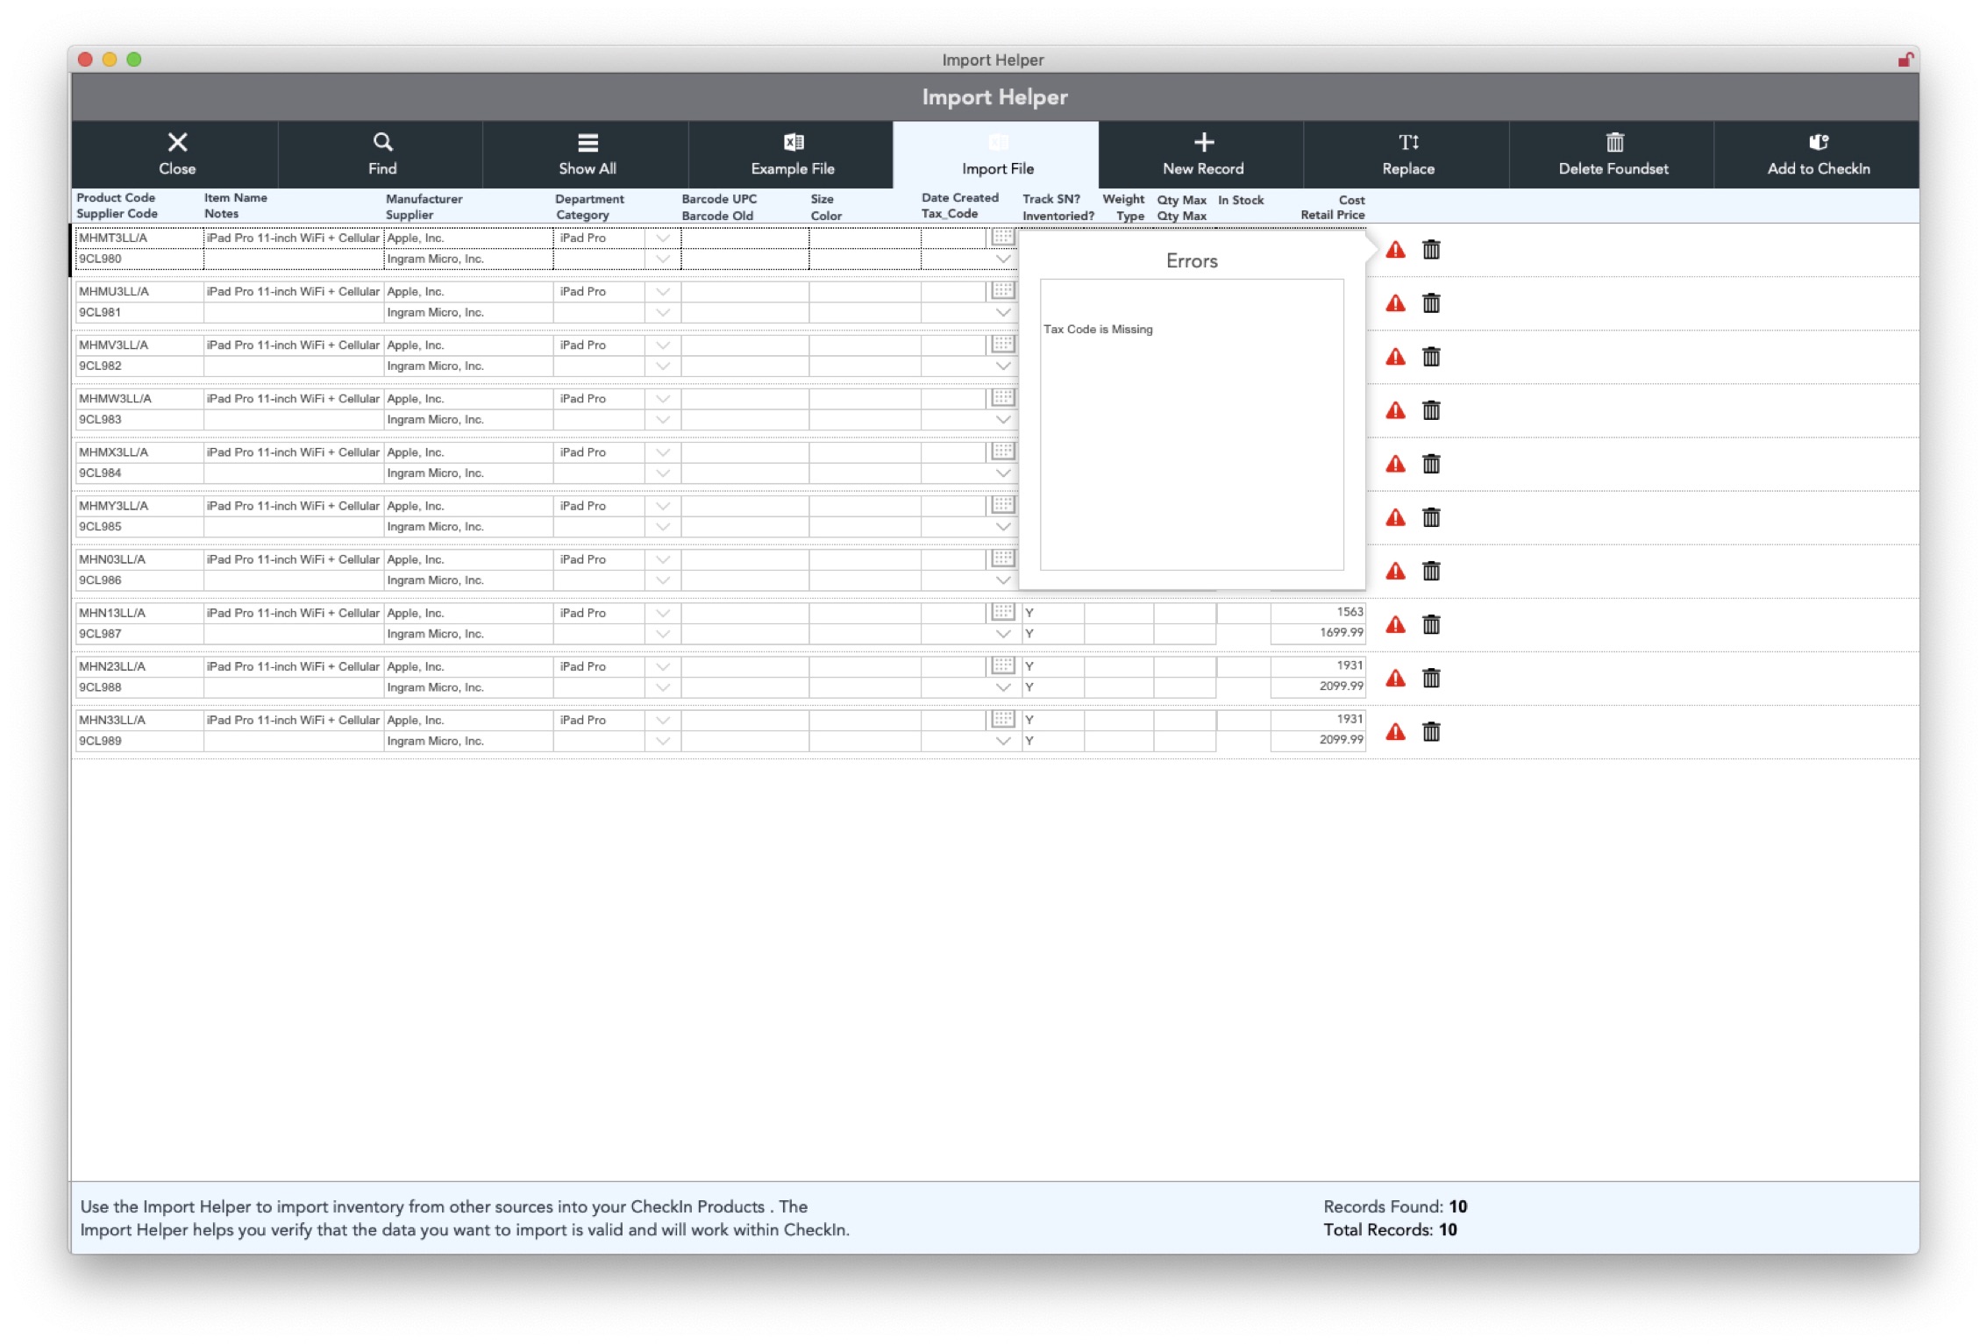
Task: Click the red lock icon in title bar
Action: [x=1905, y=60]
